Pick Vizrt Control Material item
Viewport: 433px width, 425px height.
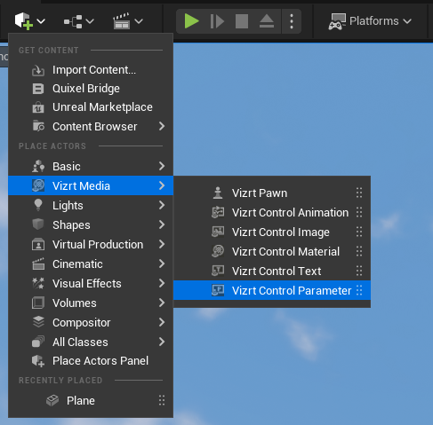click(272, 251)
